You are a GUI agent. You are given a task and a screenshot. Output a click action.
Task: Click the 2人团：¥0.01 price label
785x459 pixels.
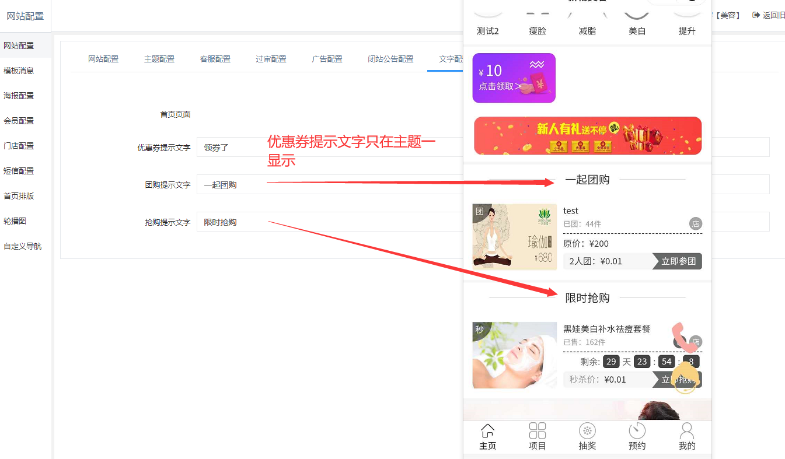pos(596,261)
